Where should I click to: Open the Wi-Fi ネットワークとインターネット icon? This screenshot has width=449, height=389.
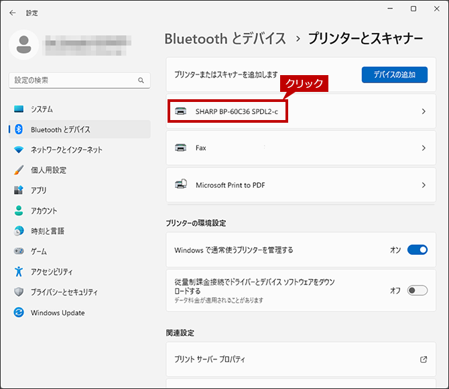point(19,150)
